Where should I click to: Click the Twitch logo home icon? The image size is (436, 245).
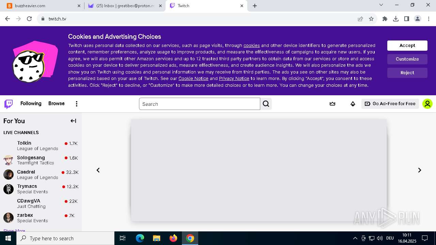coord(9,104)
